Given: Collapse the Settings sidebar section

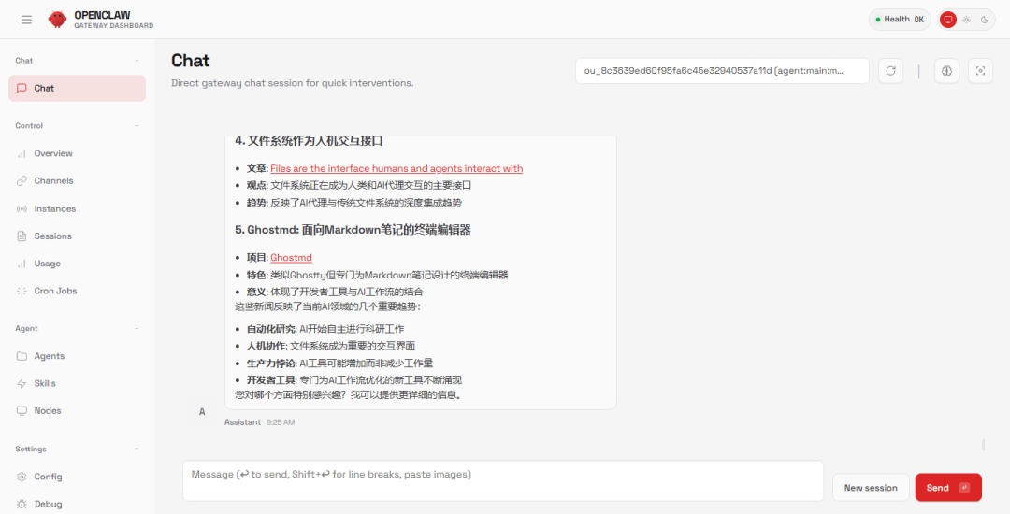Looking at the screenshot, I should point(137,449).
